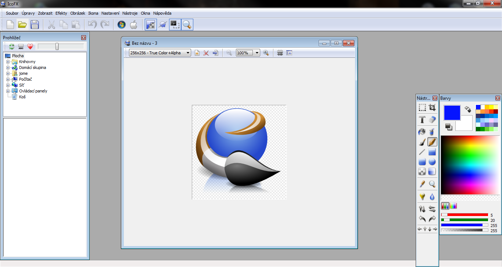Select the Line tool
This screenshot has height=267, width=502.
click(422, 152)
